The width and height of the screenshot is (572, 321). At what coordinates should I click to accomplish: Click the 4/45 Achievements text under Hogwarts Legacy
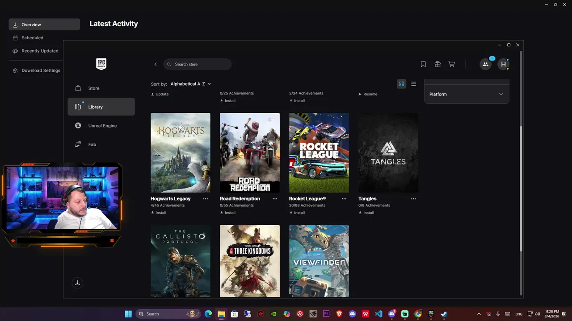[168, 206]
